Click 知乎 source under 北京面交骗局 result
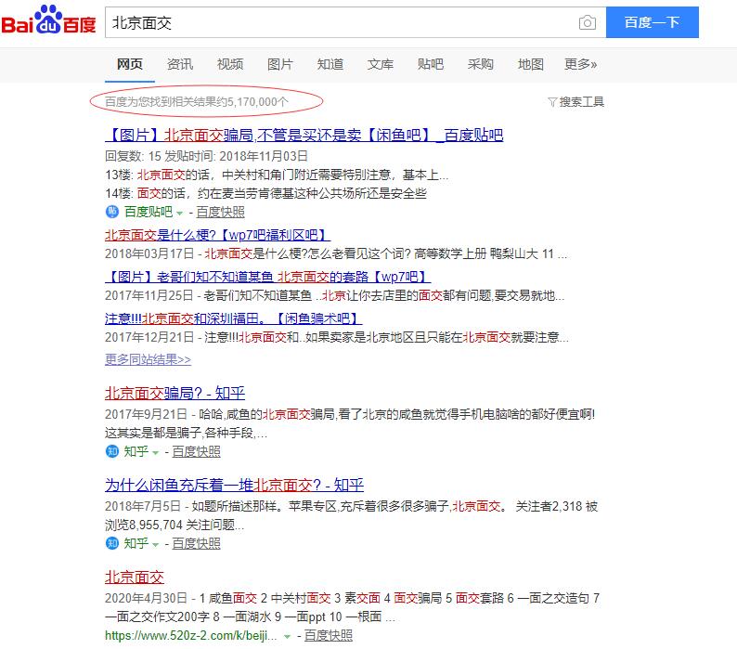This screenshot has width=737, height=649. point(136,451)
